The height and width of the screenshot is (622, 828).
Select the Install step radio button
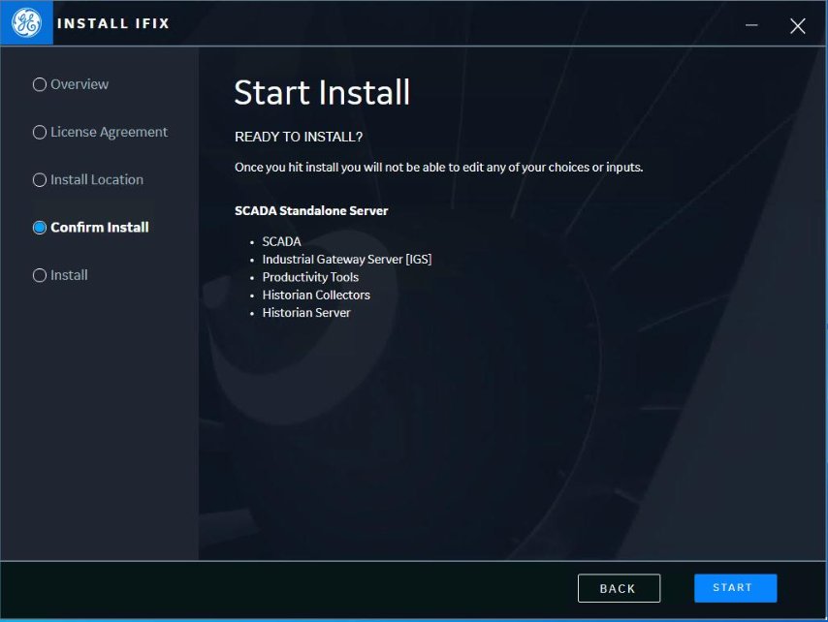40,275
